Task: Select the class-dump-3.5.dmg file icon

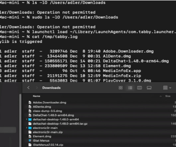Action: coord(30,111)
